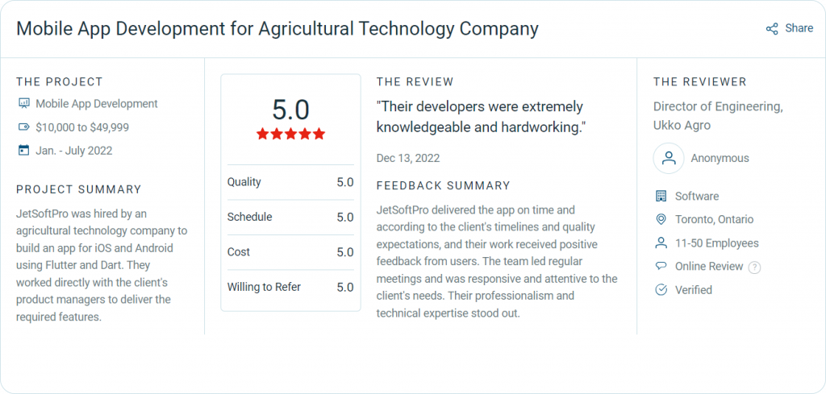826x394 pixels.
Task: Click the review title heading
Action: (x=277, y=29)
